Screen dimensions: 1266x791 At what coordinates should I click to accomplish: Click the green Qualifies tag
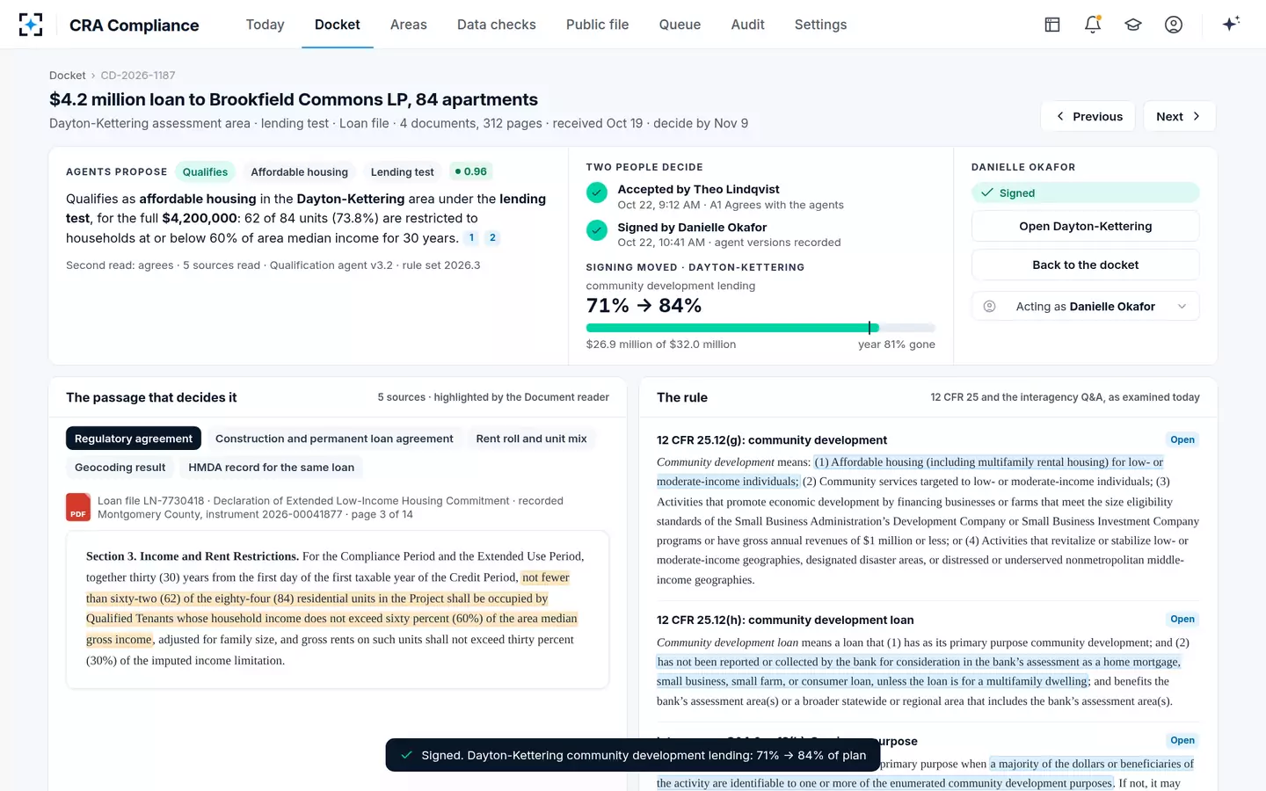click(206, 171)
